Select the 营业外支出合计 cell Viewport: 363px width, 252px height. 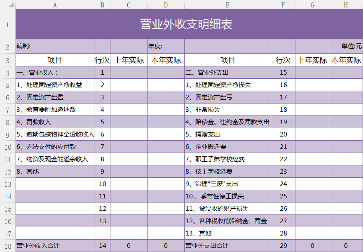pos(227,246)
